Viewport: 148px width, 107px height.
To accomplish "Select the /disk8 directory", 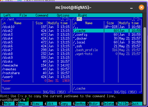I will point(36,54).
